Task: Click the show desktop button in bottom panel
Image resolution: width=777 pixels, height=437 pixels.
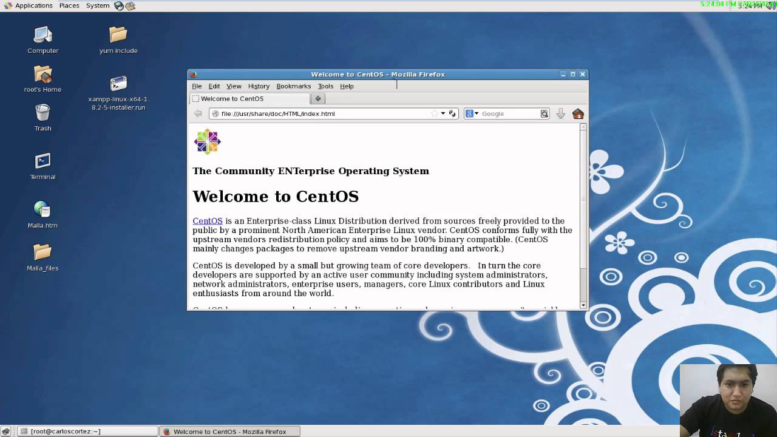Action: 6,432
